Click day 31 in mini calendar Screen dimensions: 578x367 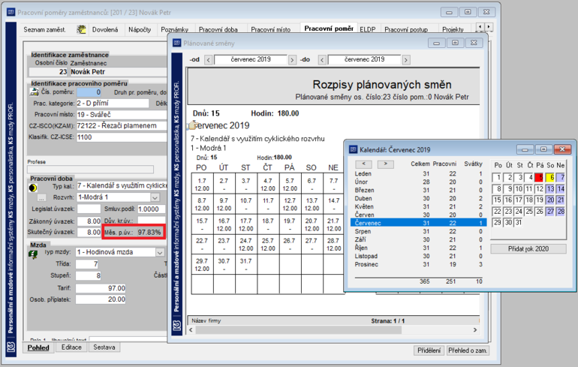click(x=518, y=223)
